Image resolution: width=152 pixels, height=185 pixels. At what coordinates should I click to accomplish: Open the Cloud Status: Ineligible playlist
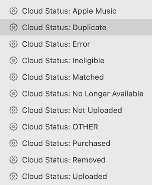point(76,60)
